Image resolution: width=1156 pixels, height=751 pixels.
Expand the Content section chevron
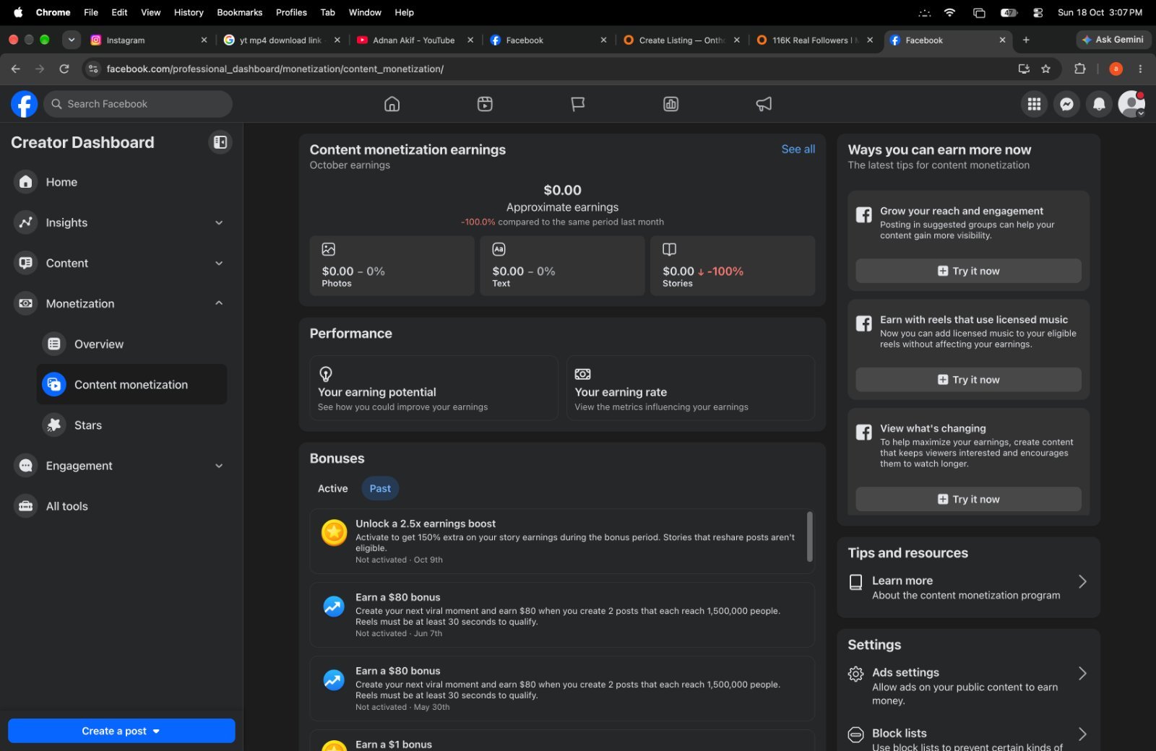(219, 263)
